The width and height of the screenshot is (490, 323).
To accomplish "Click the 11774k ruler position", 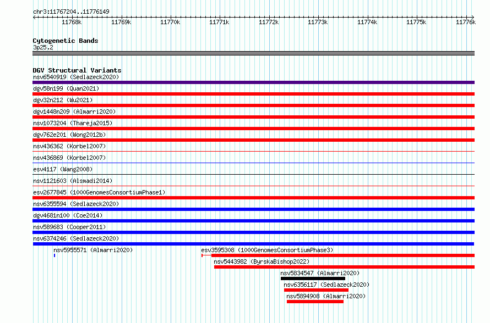I will point(367,22).
